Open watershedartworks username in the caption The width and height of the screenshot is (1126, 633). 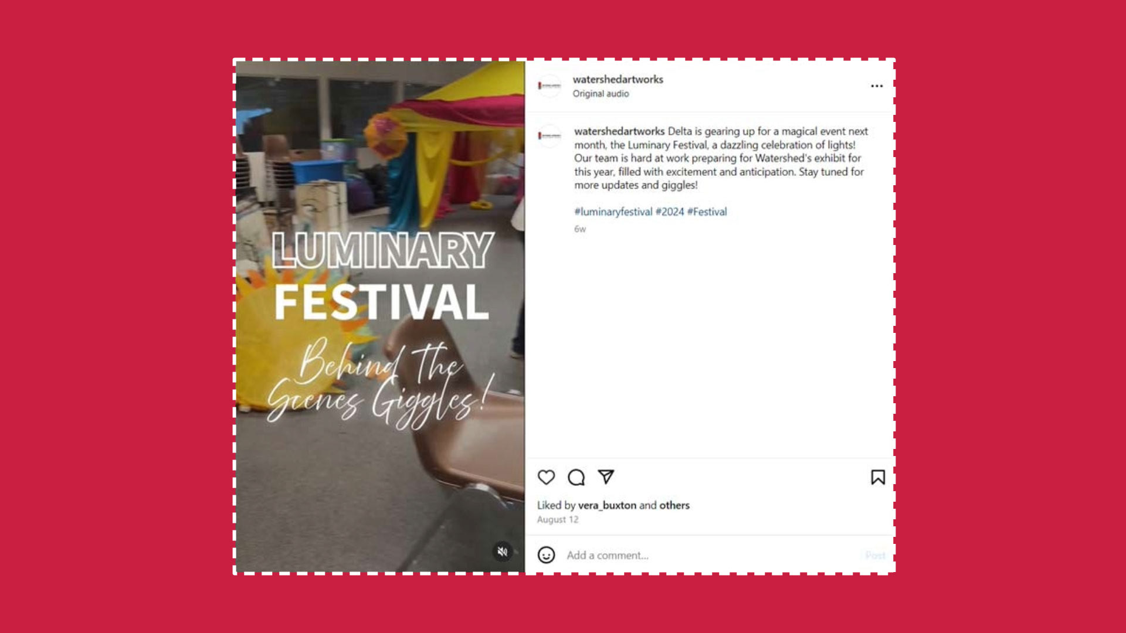[x=619, y=131]
